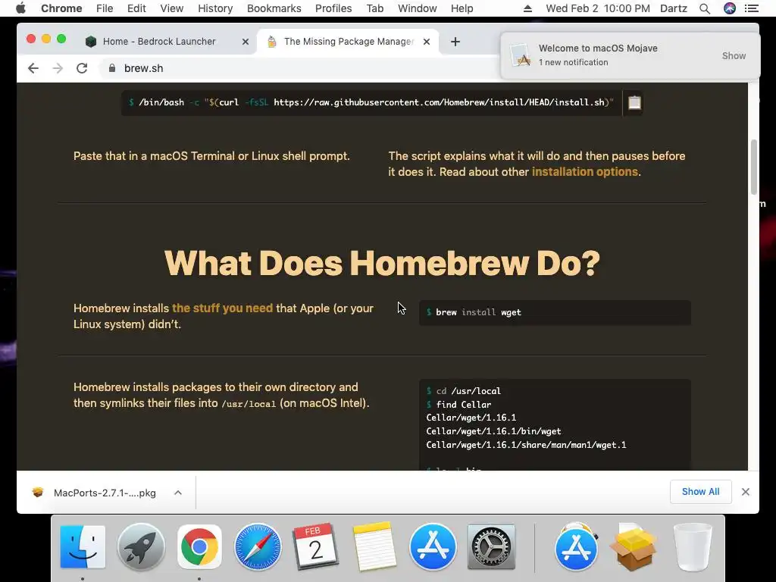Open the Profiles menu
The width and height of the screenshot is (776, 582).
333,8
